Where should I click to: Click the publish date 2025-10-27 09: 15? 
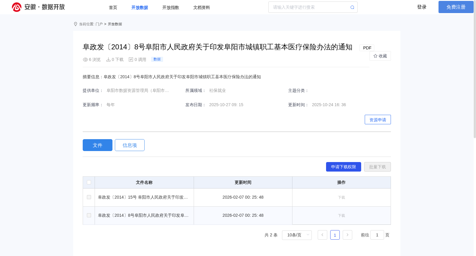pyautogui.click(x=226, y=105)
